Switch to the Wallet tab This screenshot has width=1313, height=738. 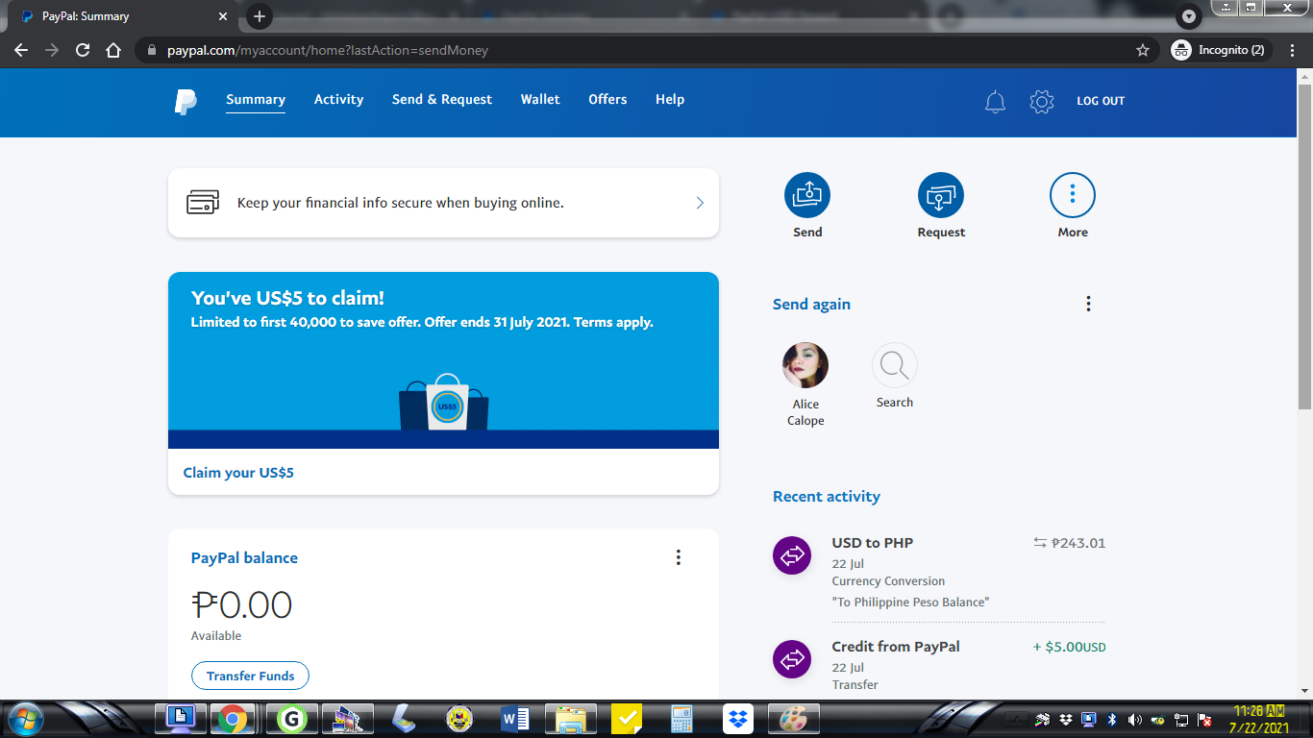pyautogui.click(x=540, y=100)
